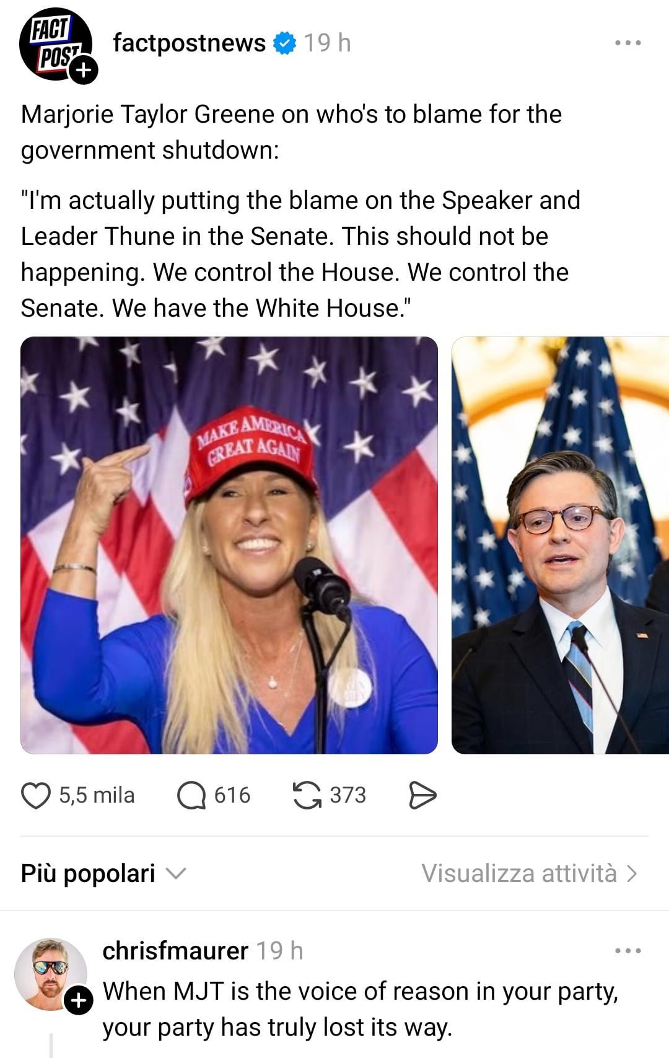Expand the Più popolari sorting dropdown

click(103, 873)
